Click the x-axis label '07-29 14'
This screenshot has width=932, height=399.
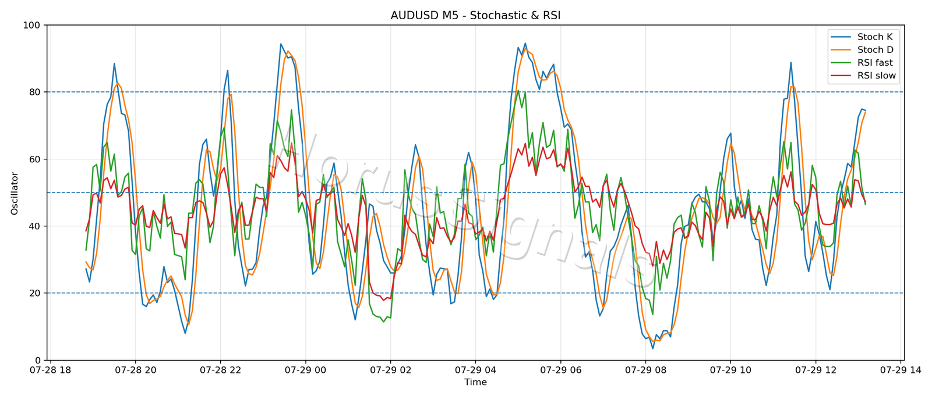(901, 370)
